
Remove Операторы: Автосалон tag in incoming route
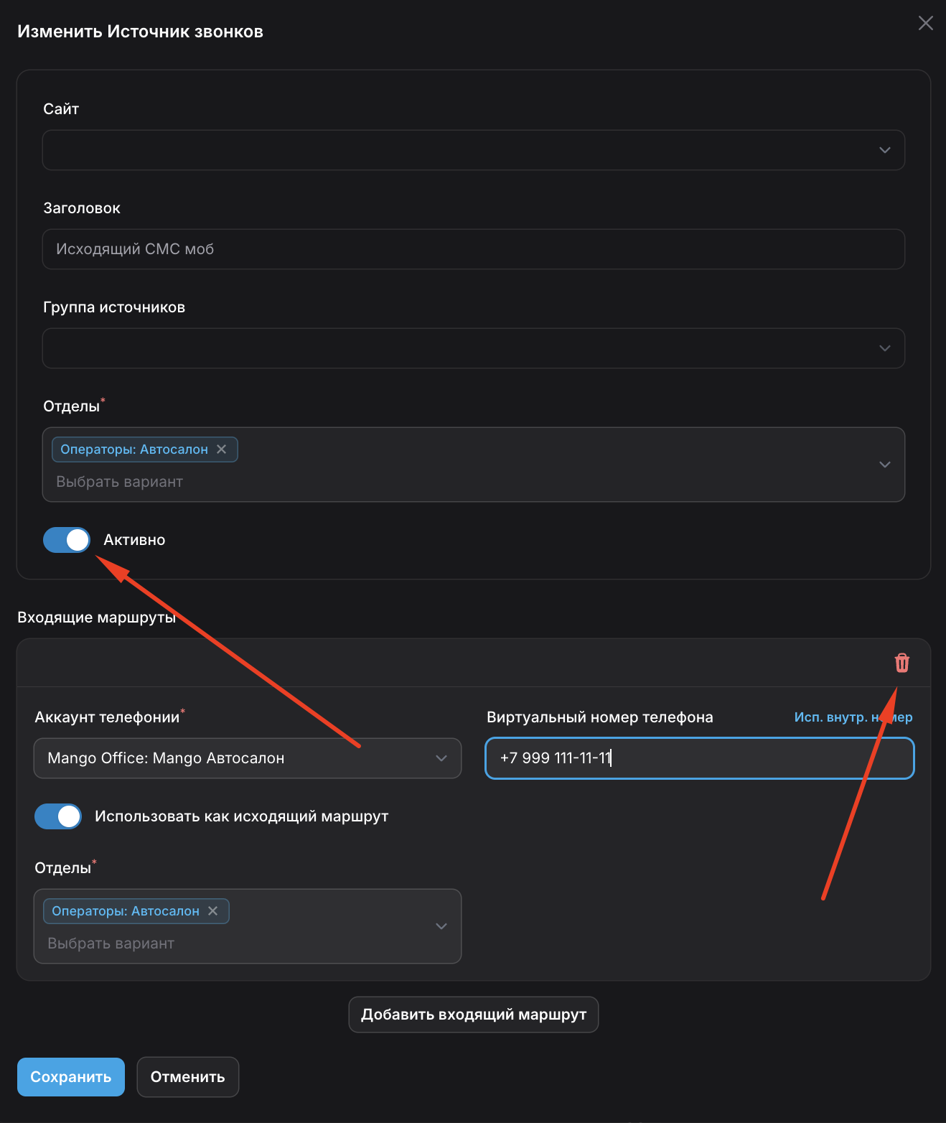[x=213, y=911]
